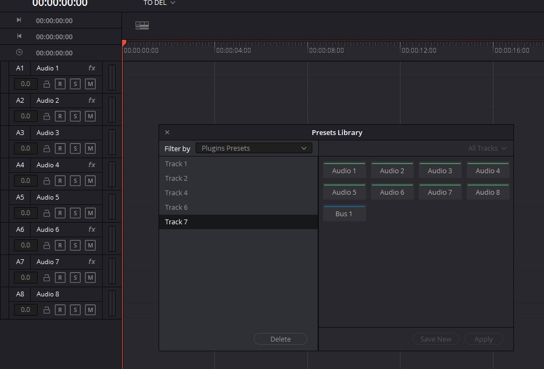Mute the Audio 5 track
The height and width of the screenshot is (369, 544).
coord(90,213)
